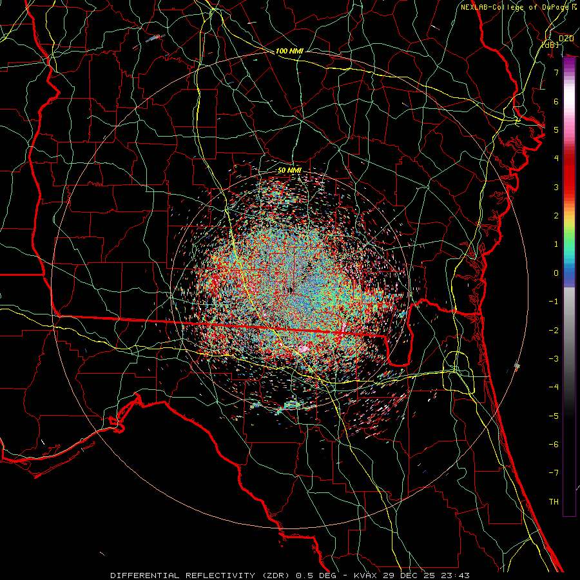Click the DZD legend title
This screenshot has height=580, width=580.
pos(566,39)
